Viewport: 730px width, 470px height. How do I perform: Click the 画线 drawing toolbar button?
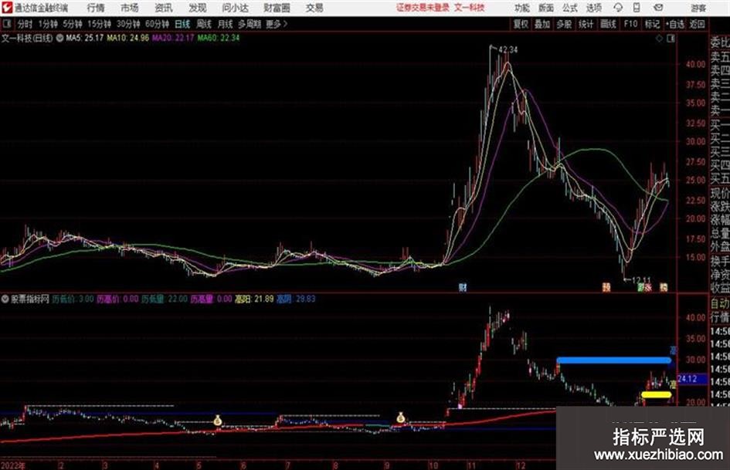pos(608,24)
